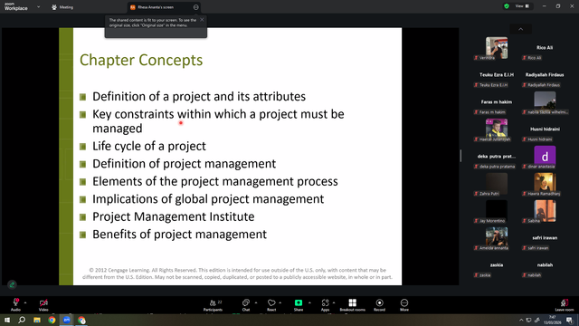The image size is (579, 326).
Task: Click "Project Management Institute" bullet
Action: coord(173,216)
